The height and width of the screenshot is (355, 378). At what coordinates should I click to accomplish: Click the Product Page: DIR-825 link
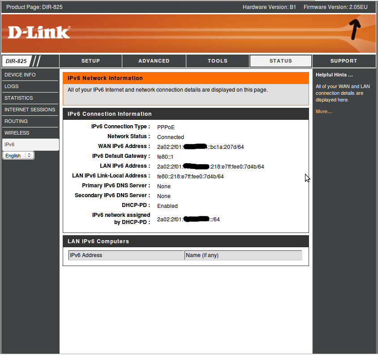pos(34,7)
